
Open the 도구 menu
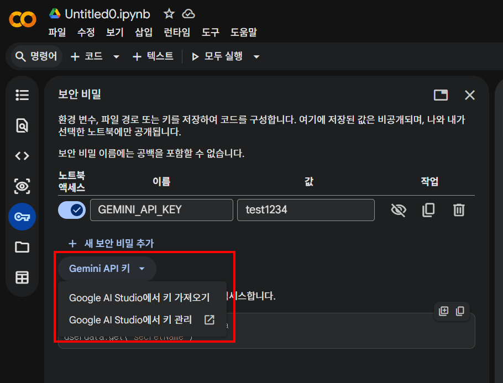[x=211, y=32]
